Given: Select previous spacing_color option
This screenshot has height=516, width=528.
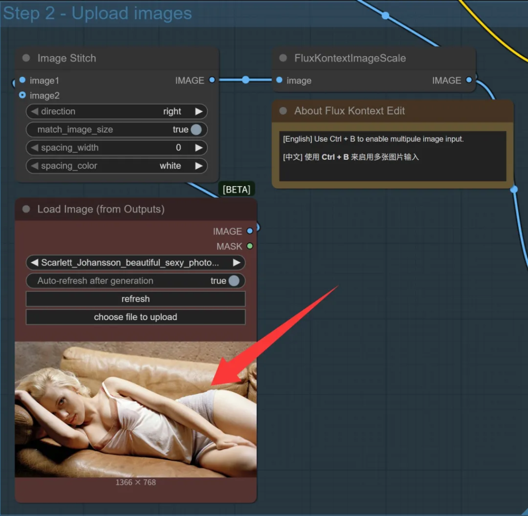Looking at the screenshot, I should tap(35, 166).
